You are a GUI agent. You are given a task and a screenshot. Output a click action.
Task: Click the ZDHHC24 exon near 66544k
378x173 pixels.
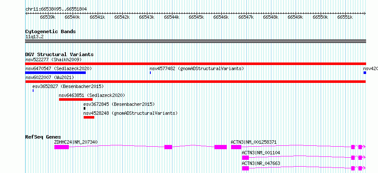click(x=168, y=147)
